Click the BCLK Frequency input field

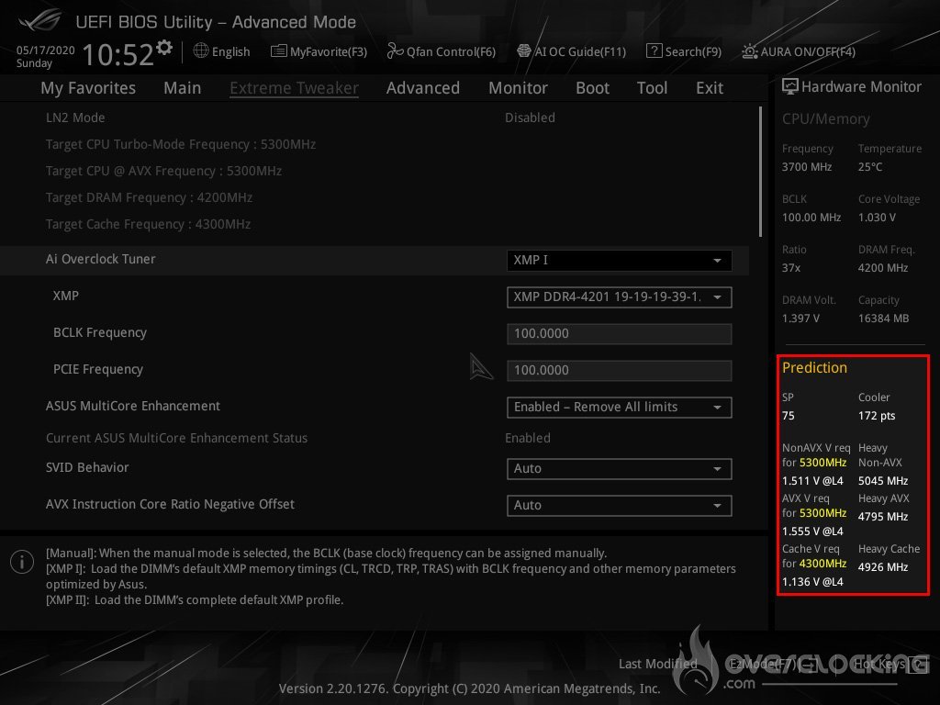pos(620,334)
